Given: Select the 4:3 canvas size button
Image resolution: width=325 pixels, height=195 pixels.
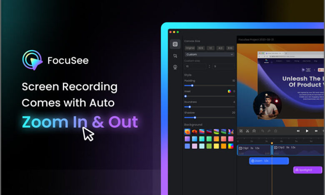Looking at the screenshot, I should click(220, 48).
